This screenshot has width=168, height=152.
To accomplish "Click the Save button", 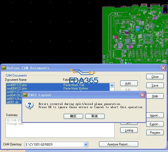I will coord(155,86).
